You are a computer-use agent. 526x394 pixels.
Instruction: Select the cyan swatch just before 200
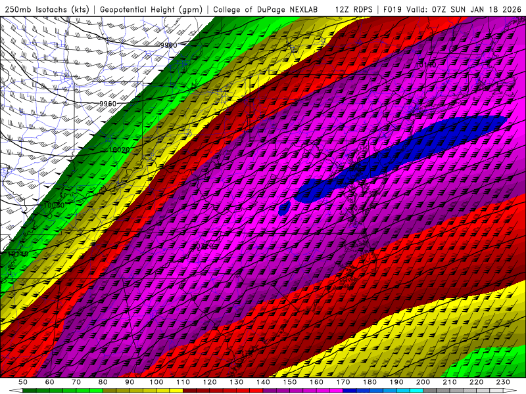[416, 391]
